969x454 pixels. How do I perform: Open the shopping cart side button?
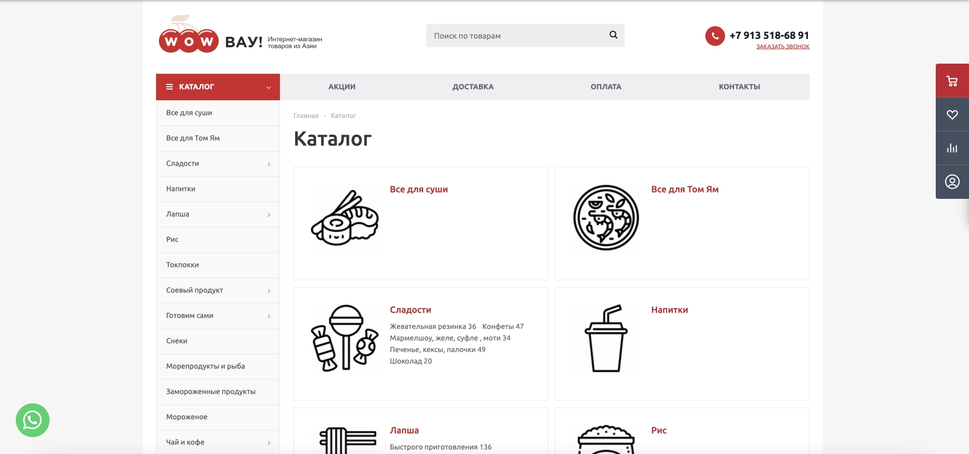[952, 81]
